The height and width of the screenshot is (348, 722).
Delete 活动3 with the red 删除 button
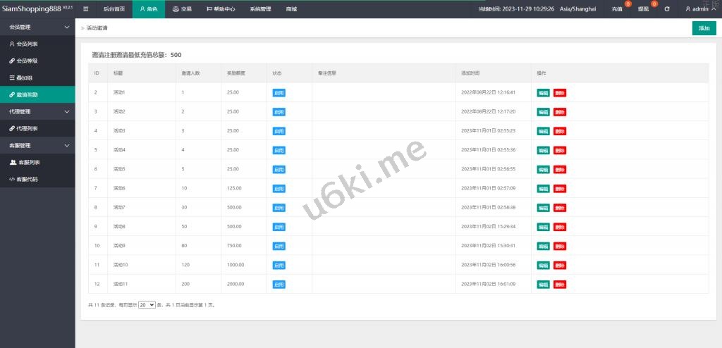pyautogui.click(x=560, y=131)
